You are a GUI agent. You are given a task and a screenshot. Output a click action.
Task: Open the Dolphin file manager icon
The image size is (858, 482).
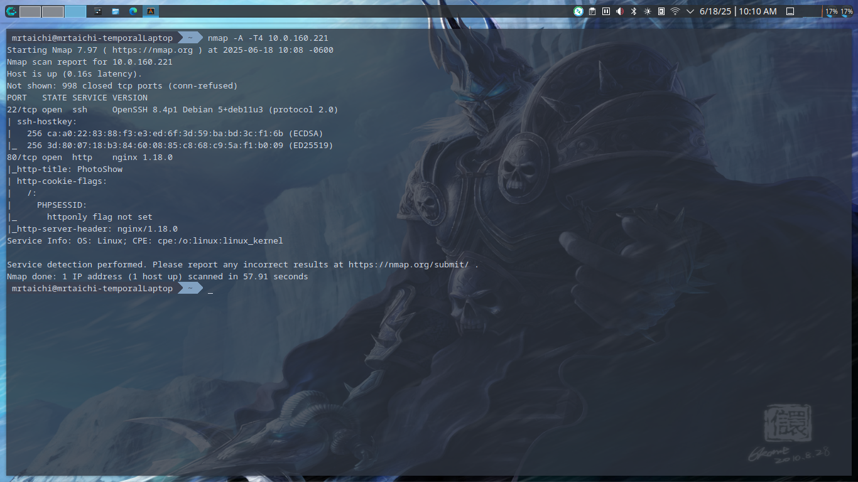[x=116, y=11]
